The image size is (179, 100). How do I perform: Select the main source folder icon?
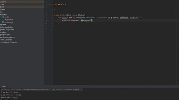coord(1,14)
